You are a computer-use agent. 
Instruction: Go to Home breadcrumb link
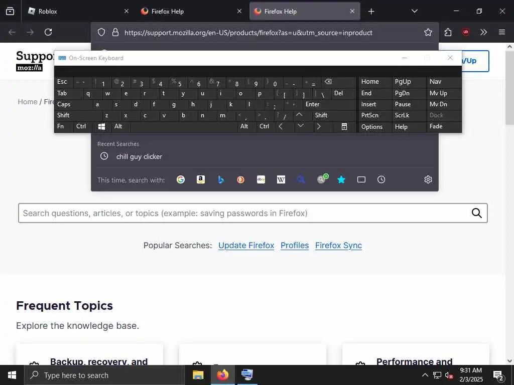click(x=28, y=102)
